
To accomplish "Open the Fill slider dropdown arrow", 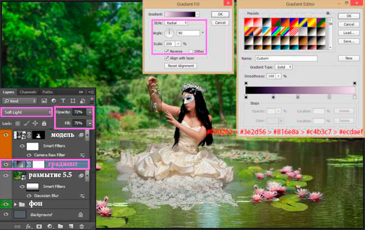I will coord(90,123).
